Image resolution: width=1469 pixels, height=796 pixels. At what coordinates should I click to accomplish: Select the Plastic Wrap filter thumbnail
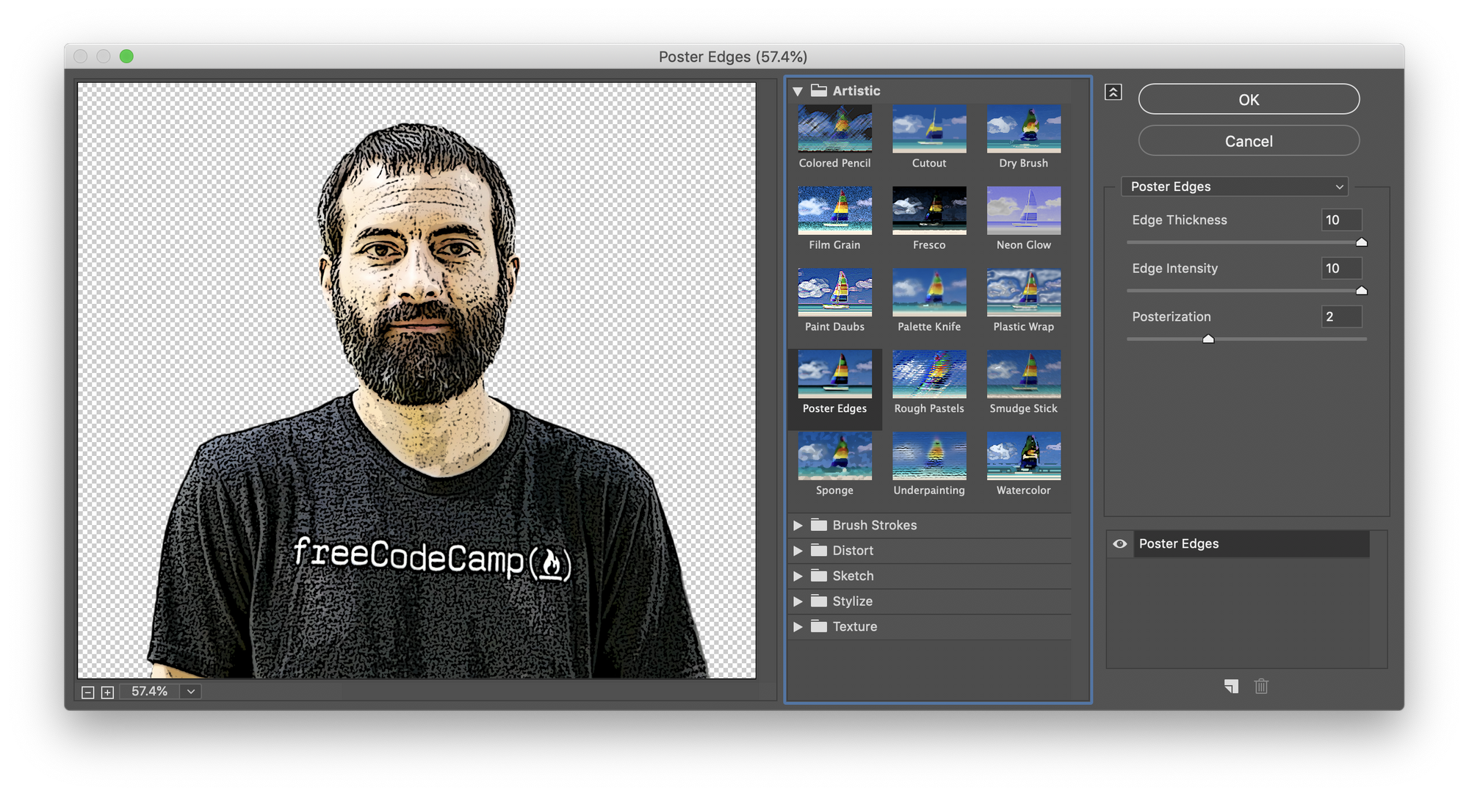coord(1023,292)
